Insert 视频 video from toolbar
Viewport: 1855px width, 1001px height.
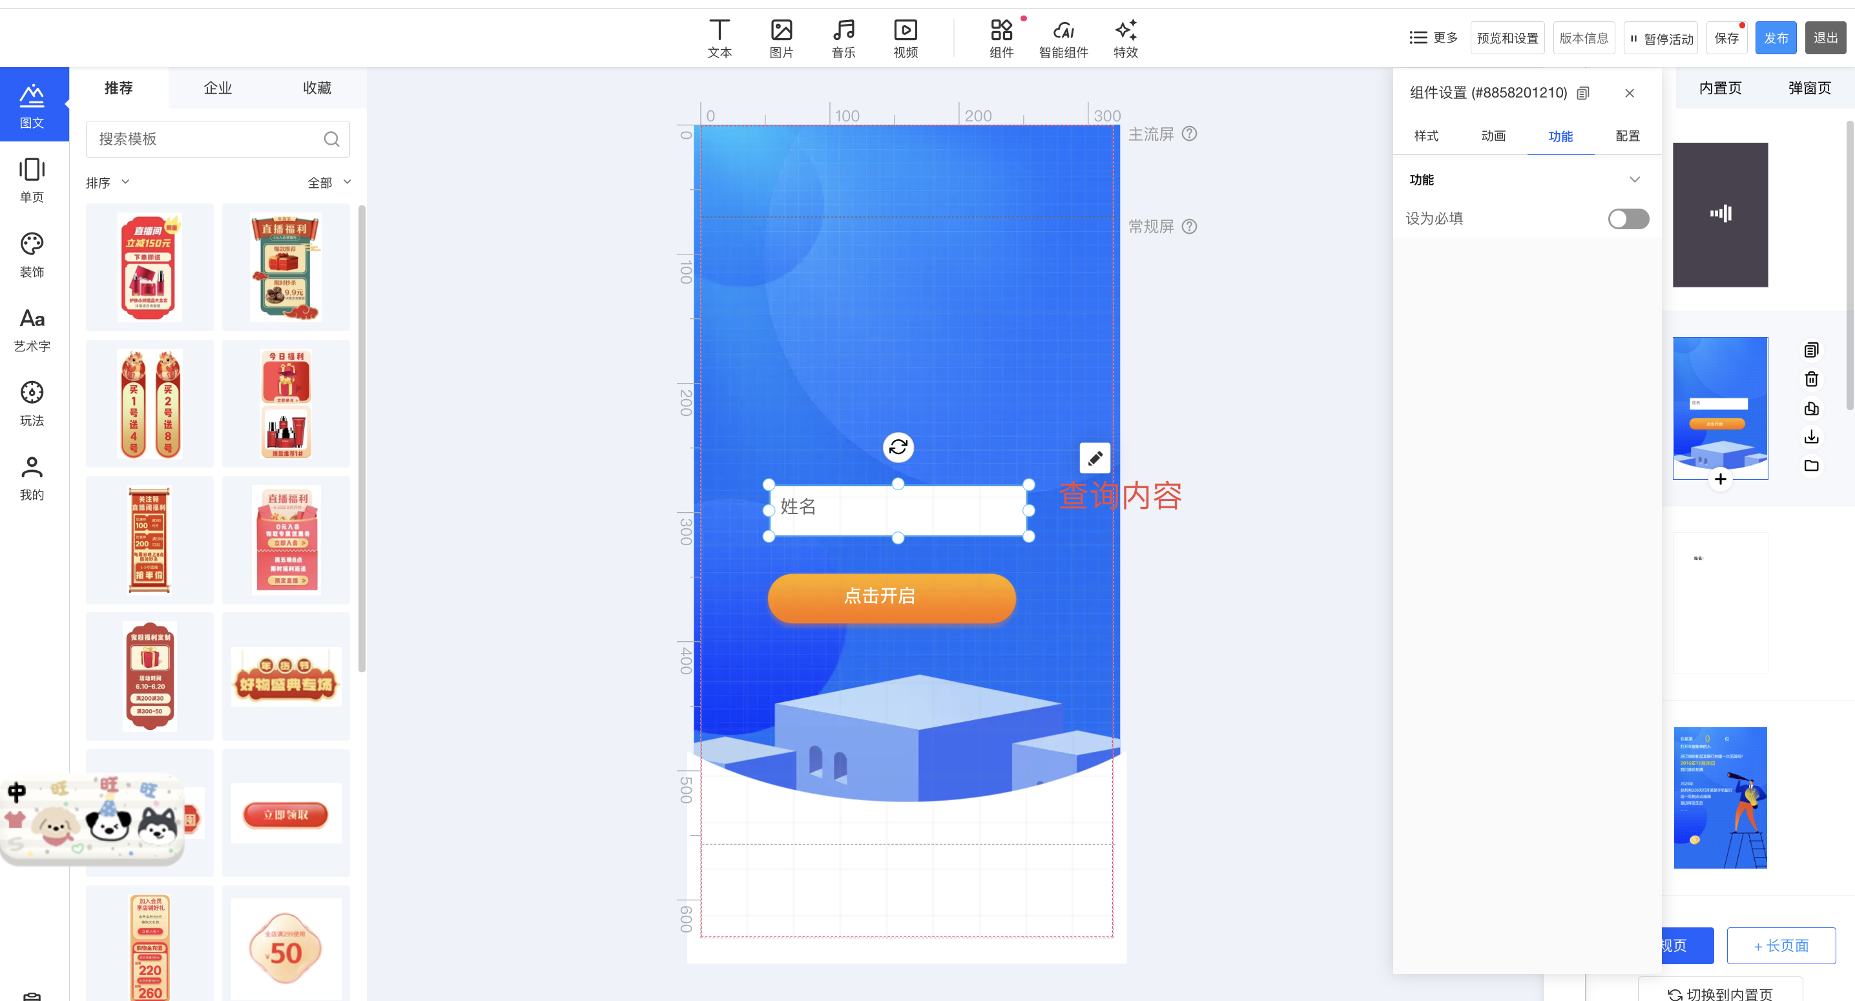coord(905,38)
